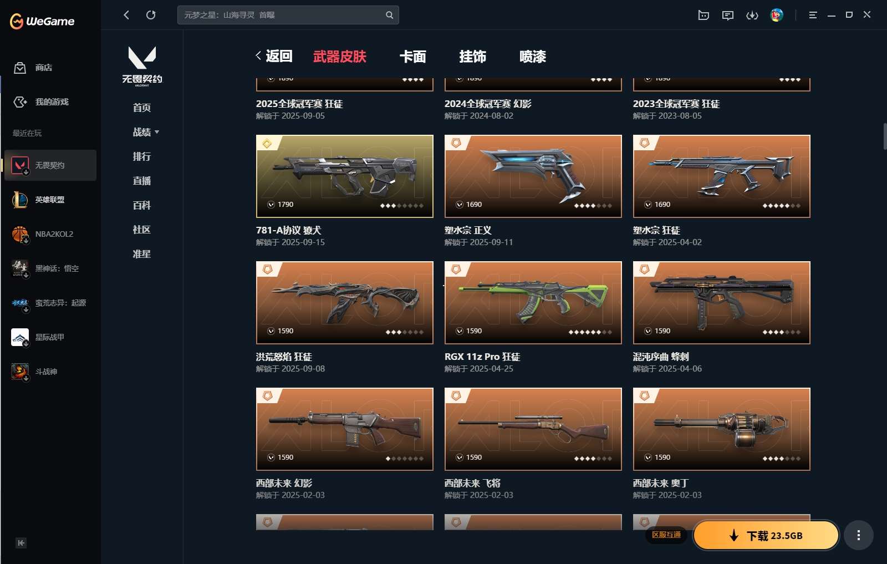Select 英雄联盟 in the recent games list
This screenshot has width=887, height=564.
coord(50,200)
